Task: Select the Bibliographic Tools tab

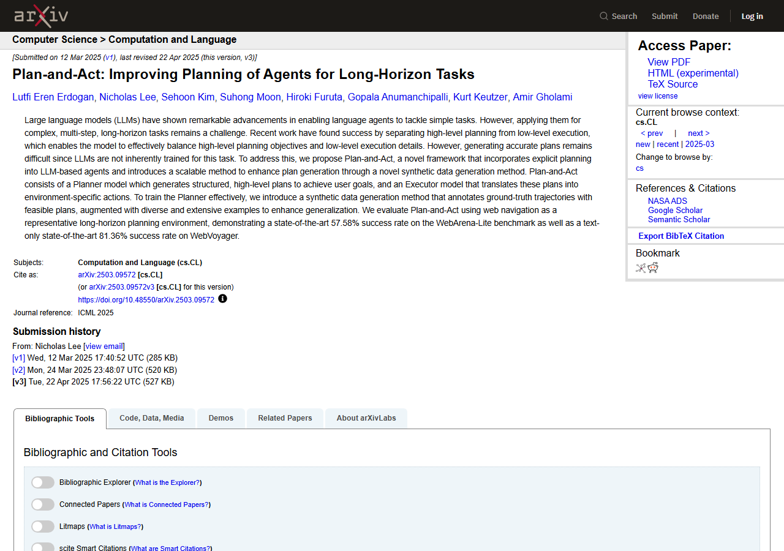Action: [x=60, y=419]
